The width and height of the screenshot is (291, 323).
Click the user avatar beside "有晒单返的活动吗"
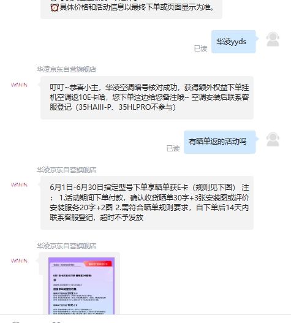(273, 140)
